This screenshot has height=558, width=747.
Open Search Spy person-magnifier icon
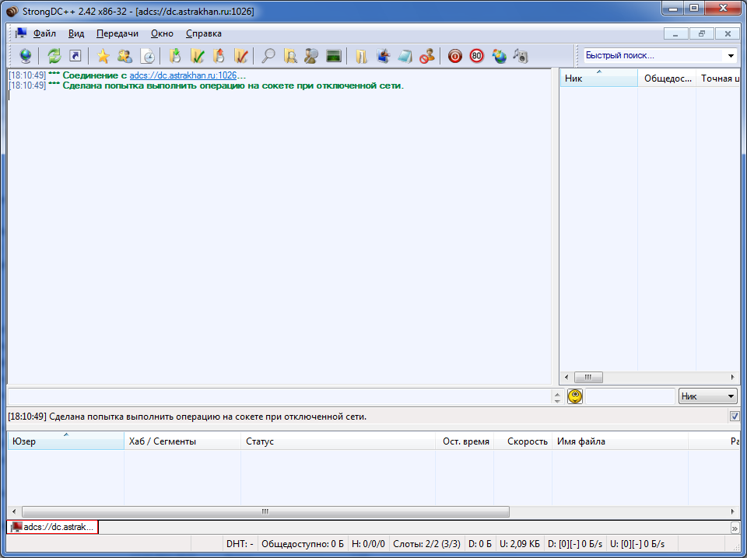point(311,56)
